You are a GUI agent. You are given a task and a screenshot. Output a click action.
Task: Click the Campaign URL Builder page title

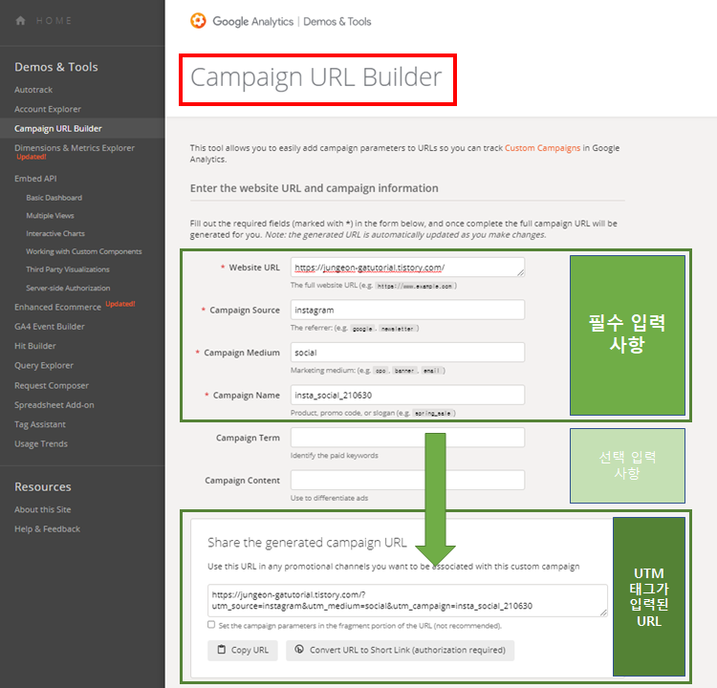tap(316, 77)
